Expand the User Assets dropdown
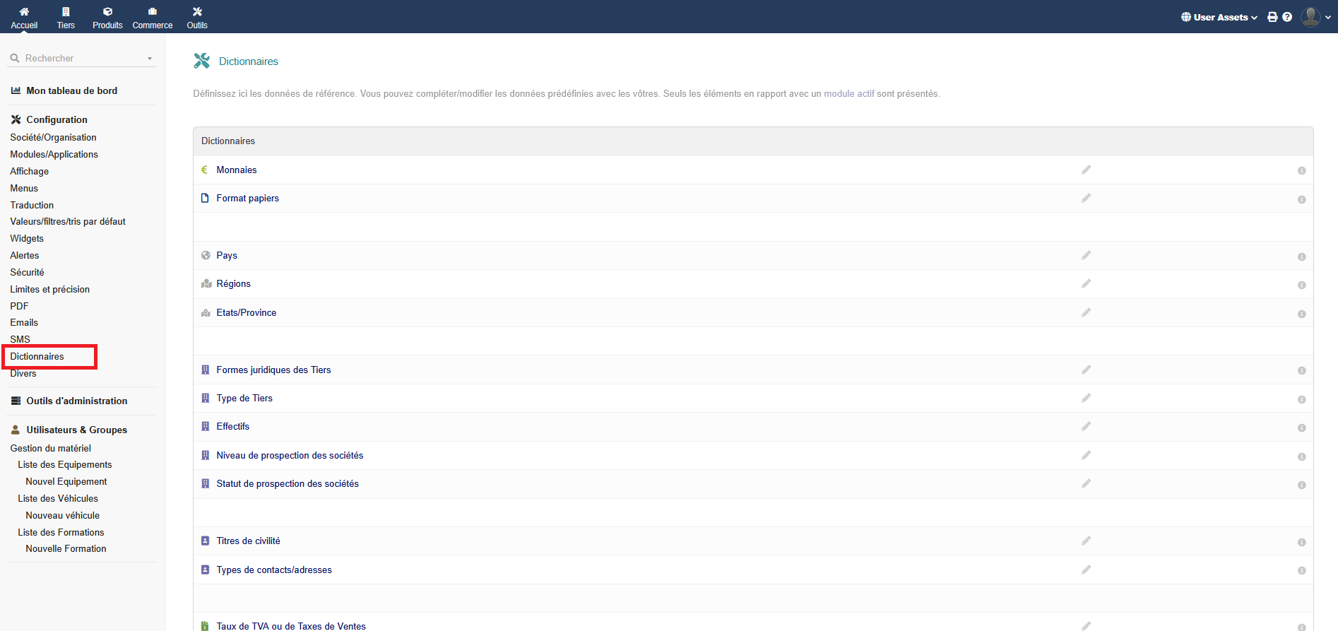This screenshot has height=631, width=1338. coord(1219,17)
